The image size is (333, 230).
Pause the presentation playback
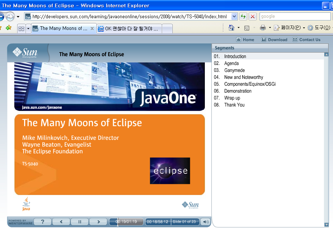(80, 222)
